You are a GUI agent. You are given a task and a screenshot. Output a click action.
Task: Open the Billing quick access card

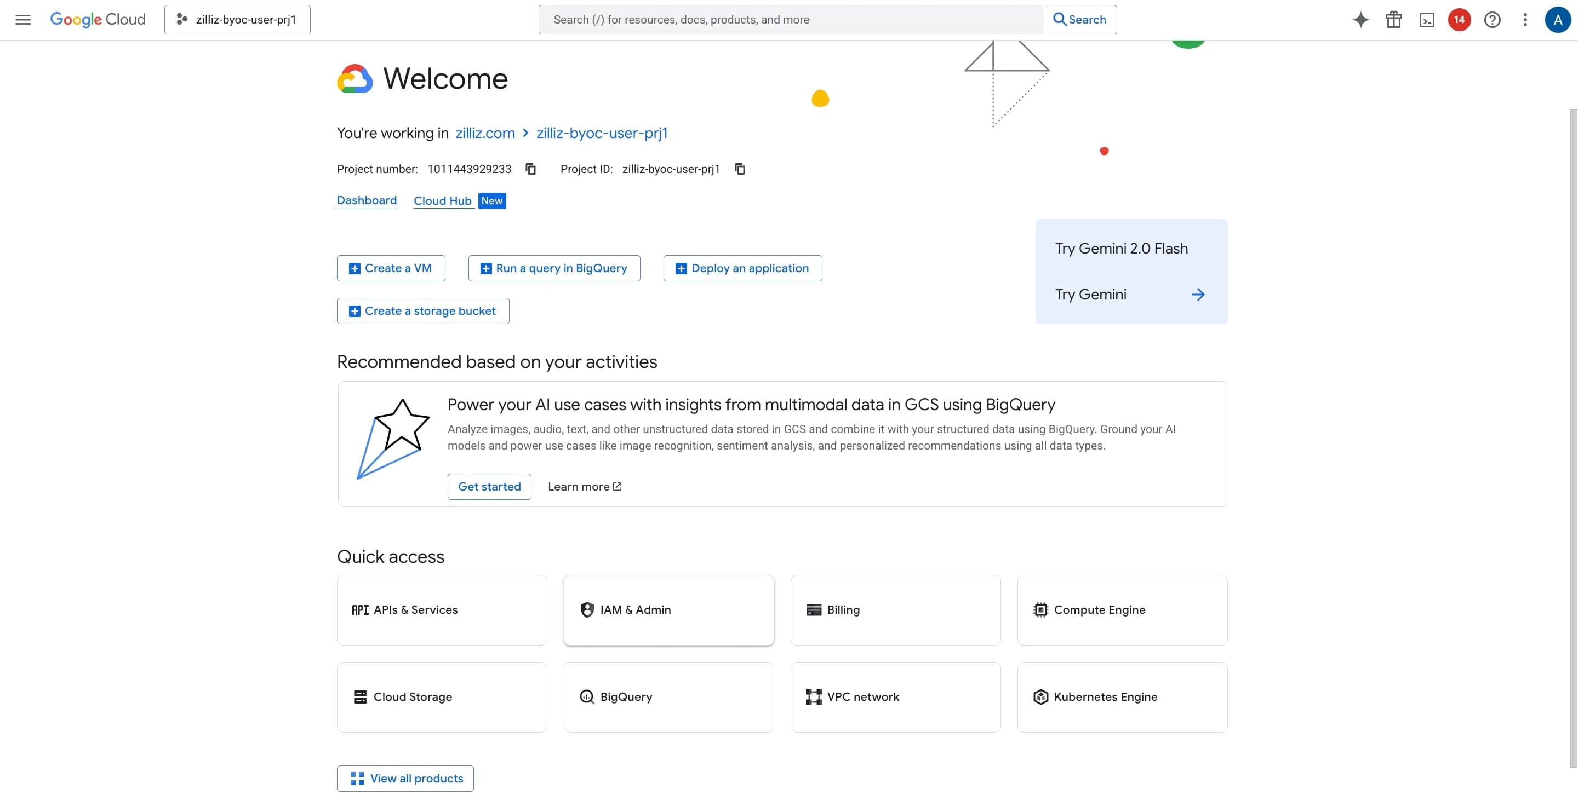click(x=896, y=610)
